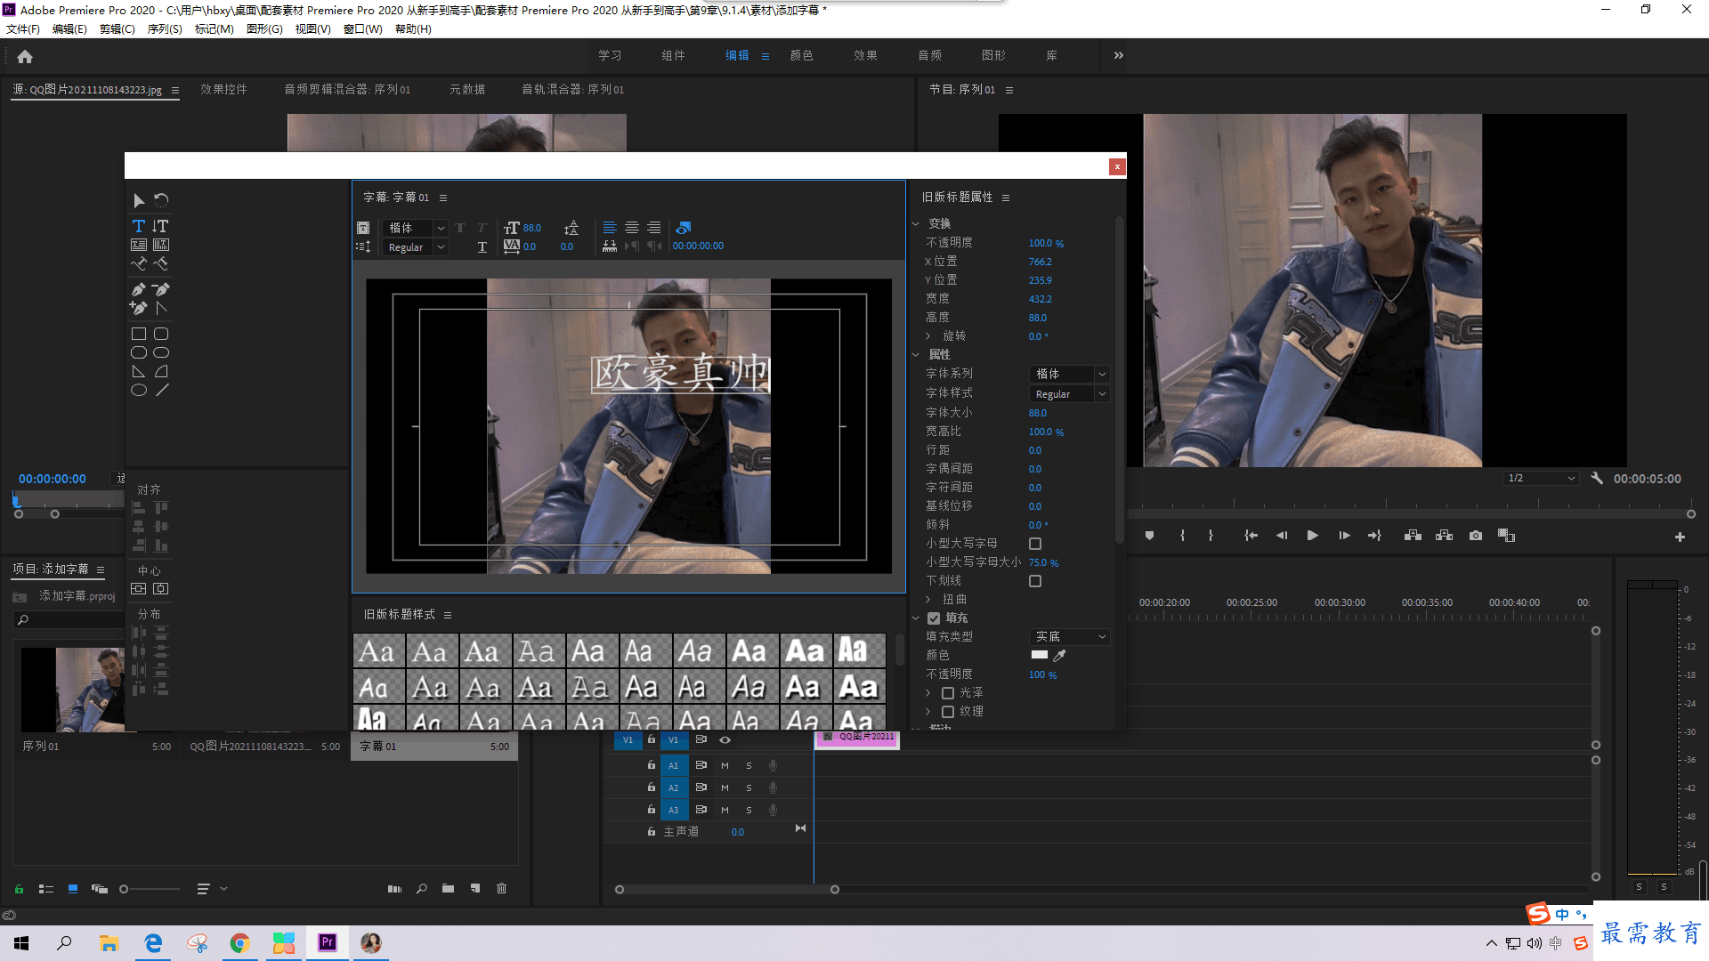Select the Pen tool
The width and height of the screenshot is (1709, 961).
tap(139, 289)
